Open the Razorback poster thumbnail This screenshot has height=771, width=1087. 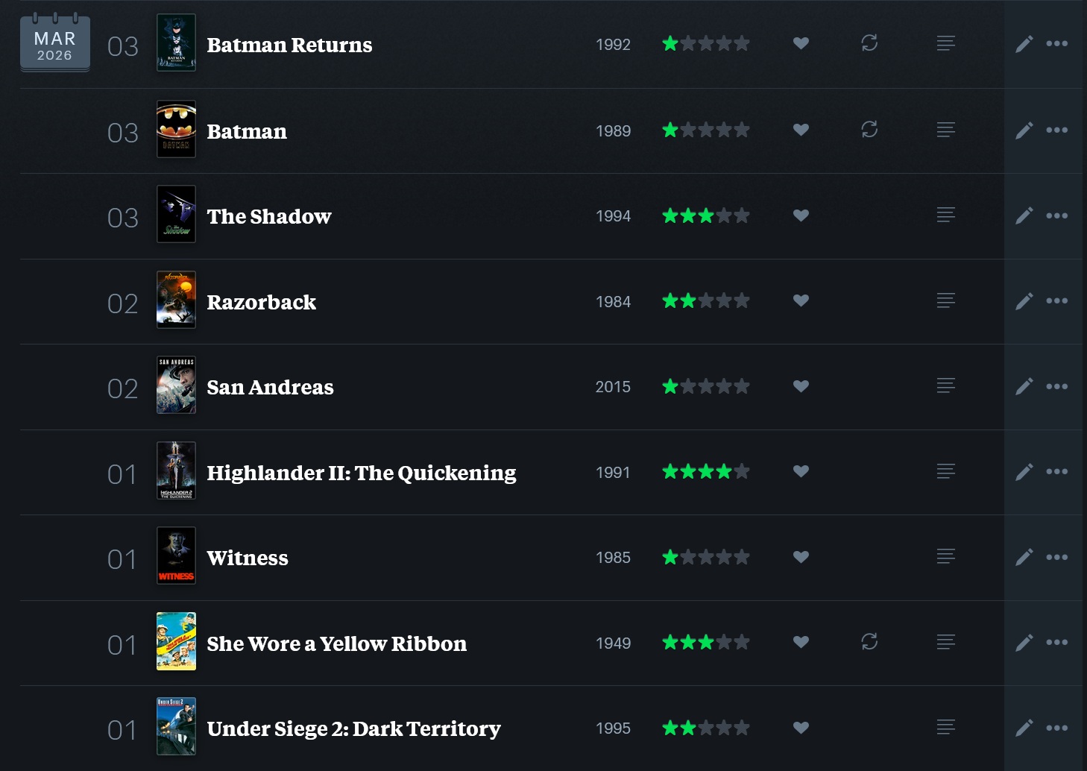click(x=177, y=300)
